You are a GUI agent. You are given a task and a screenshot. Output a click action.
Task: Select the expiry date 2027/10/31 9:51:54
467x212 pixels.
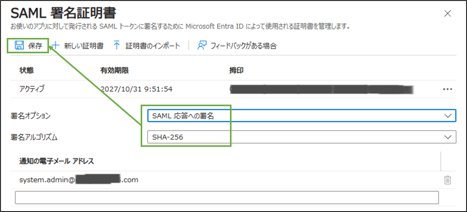[136, 89]
